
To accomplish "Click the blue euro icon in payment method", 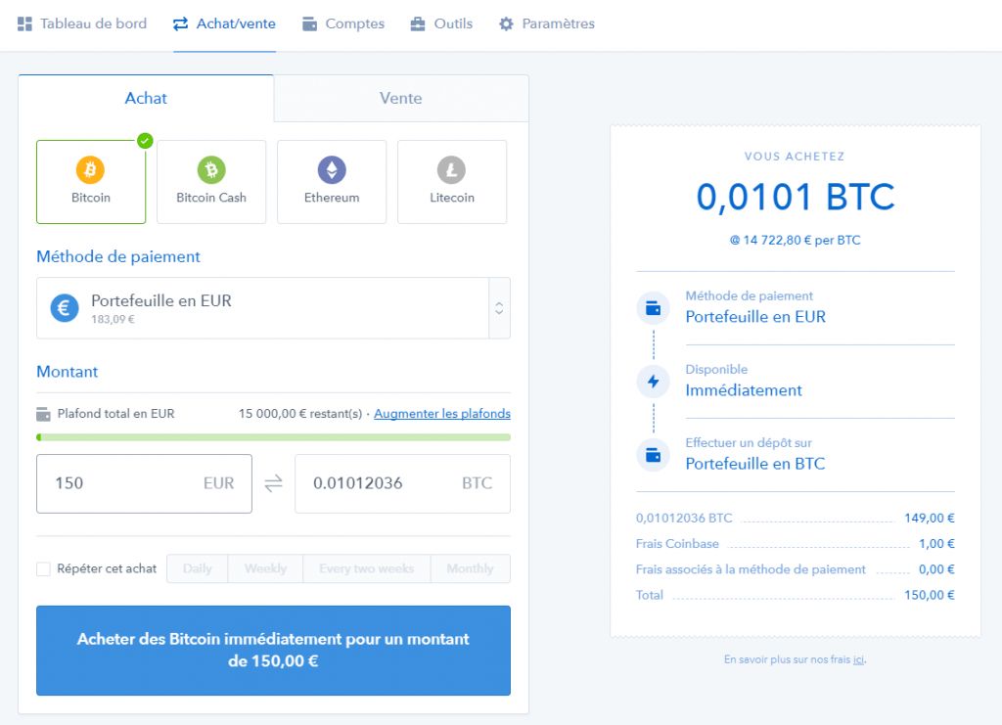I will pos(65,308).
